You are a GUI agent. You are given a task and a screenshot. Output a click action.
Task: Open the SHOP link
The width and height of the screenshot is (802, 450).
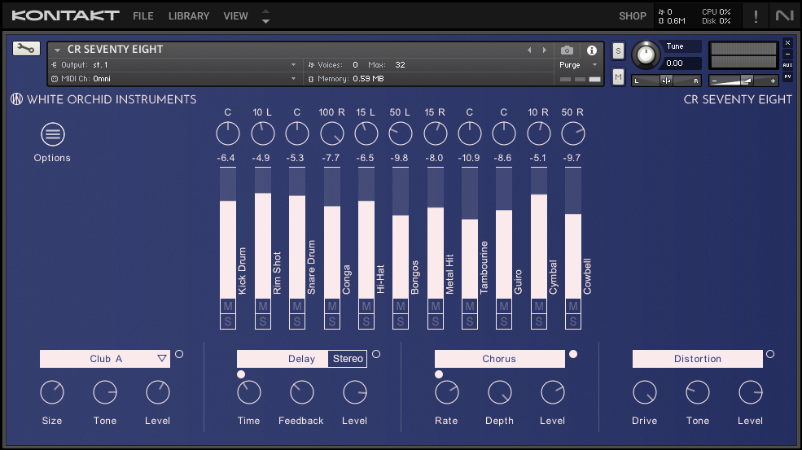[x=633, y=16]
